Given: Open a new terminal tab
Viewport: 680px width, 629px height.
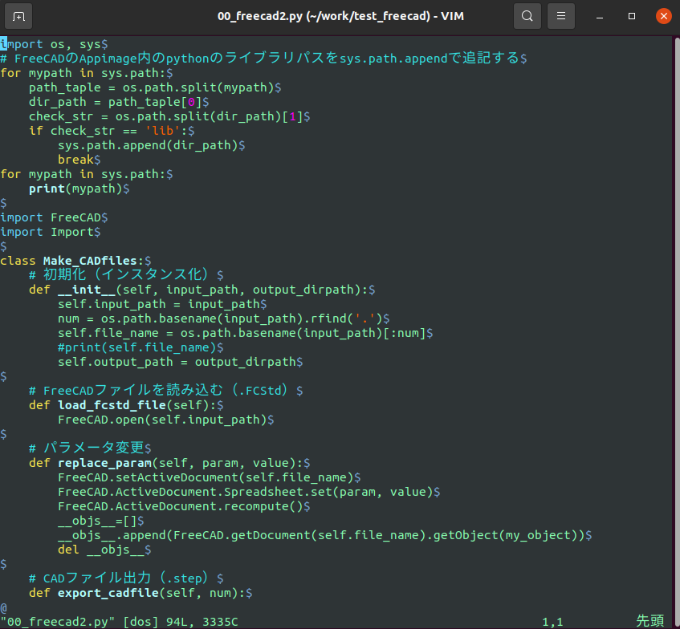Looking at the screenshot, I should click(x=18, y=17).
